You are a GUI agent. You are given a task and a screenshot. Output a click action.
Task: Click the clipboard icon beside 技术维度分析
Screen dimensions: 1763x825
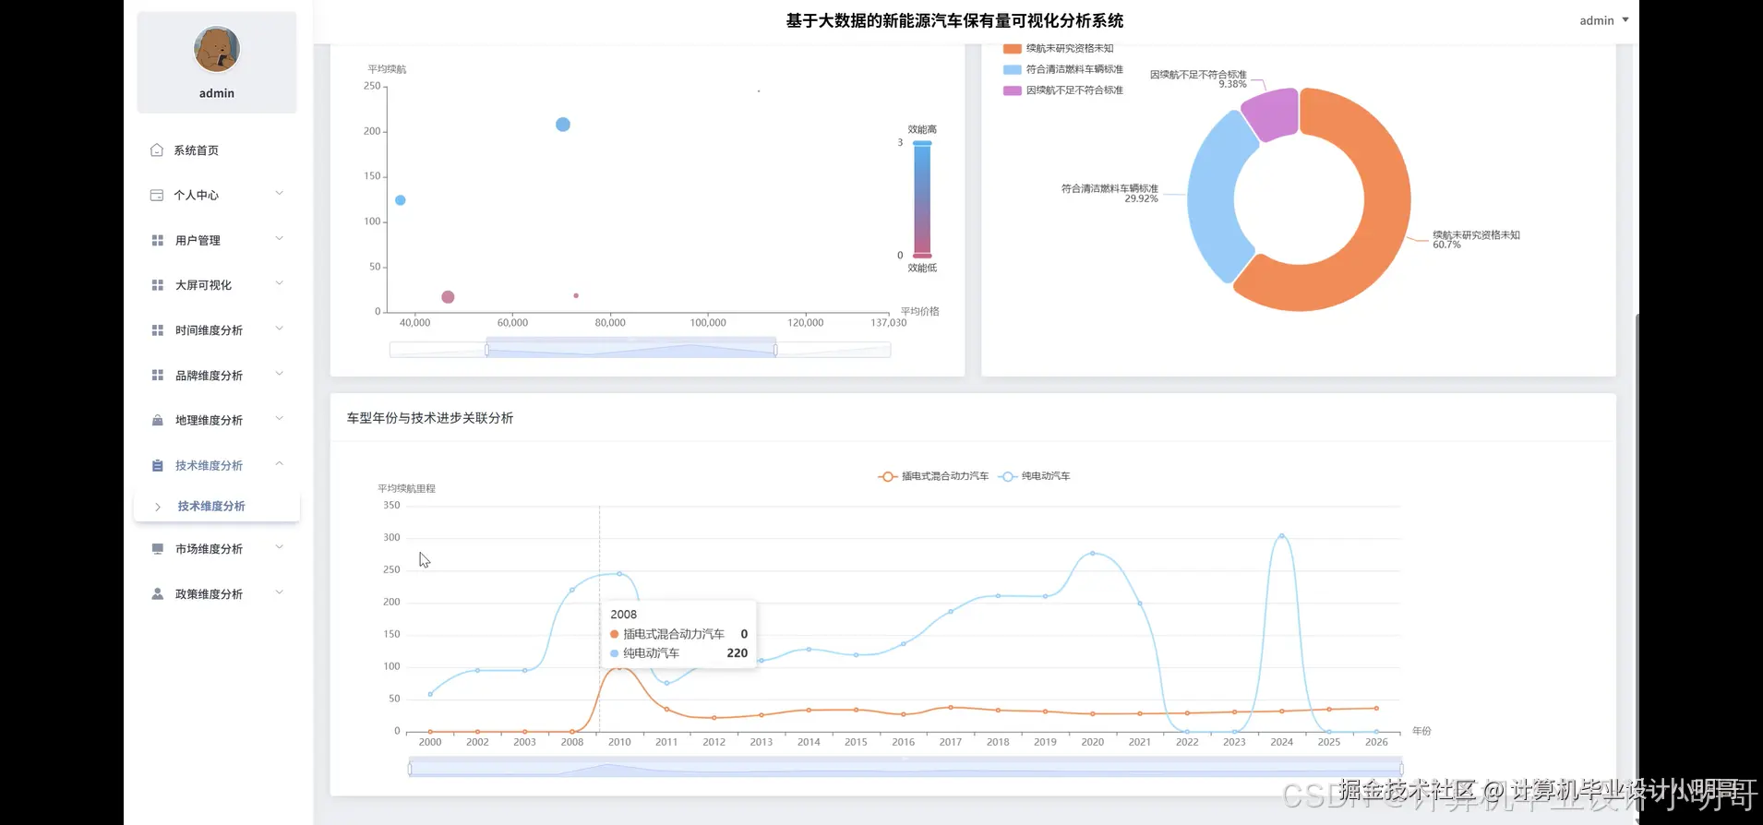pos(158,465)
